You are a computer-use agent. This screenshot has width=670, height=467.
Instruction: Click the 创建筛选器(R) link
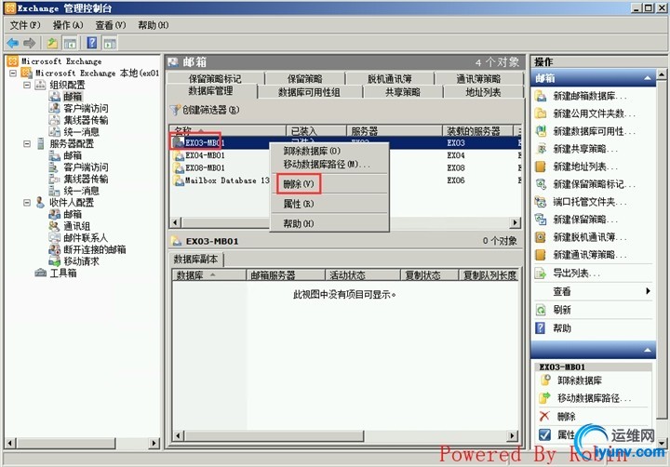210,110
